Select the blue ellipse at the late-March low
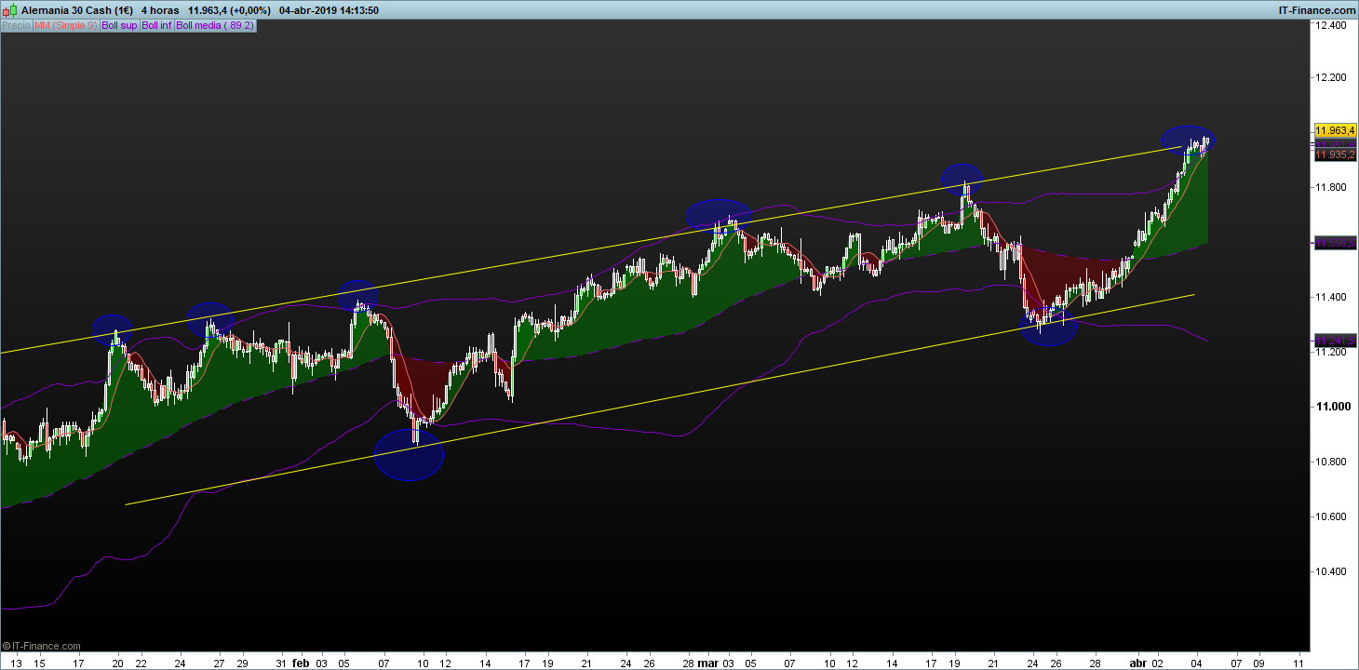This screenshot has width=1359, height=670. pos(1049,328)
